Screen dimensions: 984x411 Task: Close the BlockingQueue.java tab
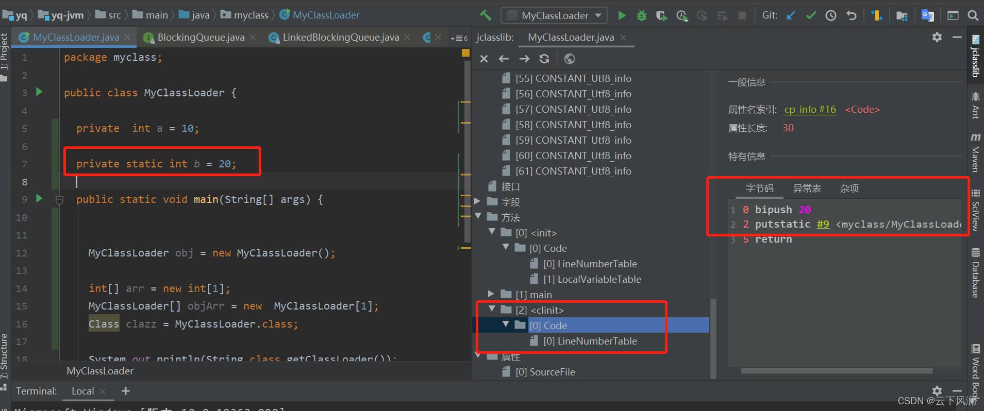(253, 37)
